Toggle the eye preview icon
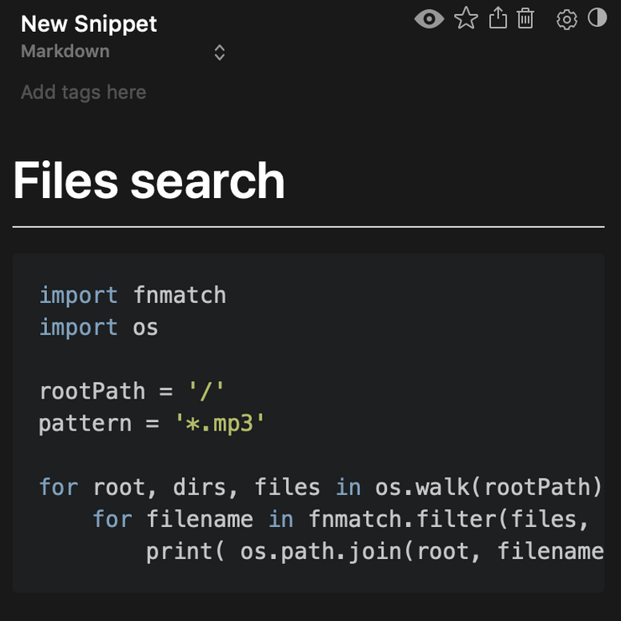 point(429,19)
